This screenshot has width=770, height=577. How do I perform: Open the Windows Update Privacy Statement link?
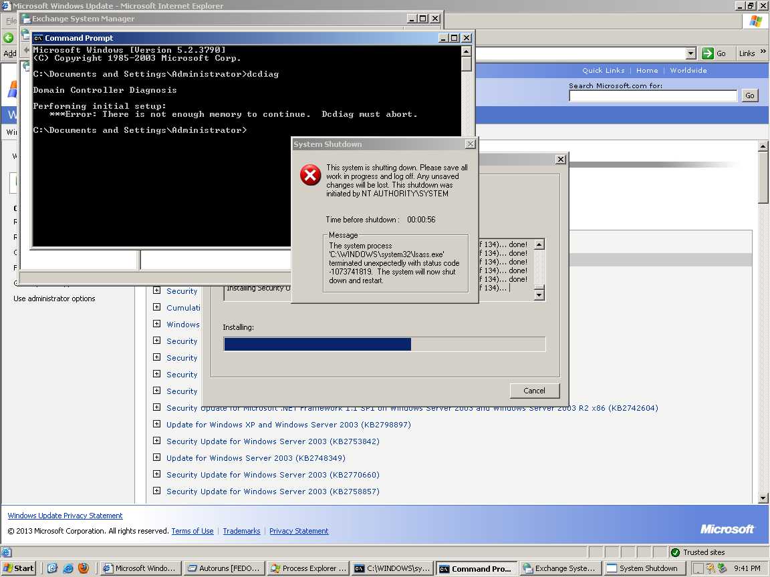65,516
